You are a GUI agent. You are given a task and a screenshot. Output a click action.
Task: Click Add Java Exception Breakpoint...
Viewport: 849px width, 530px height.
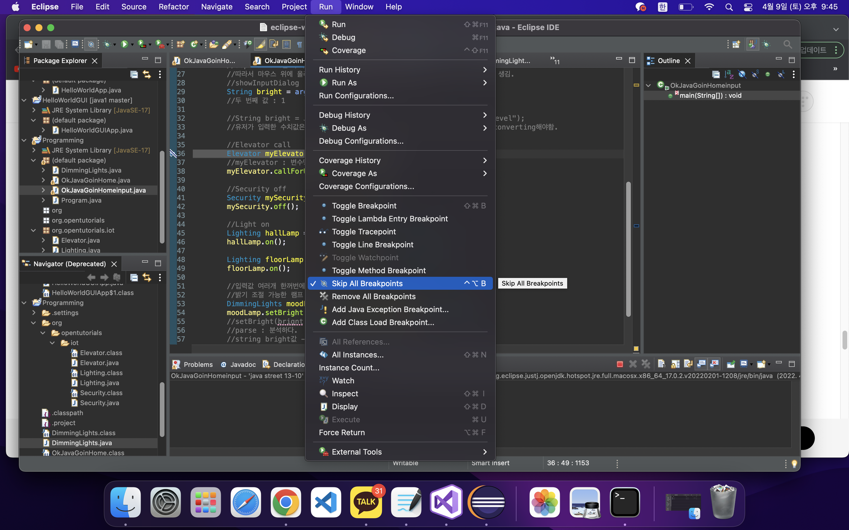(390, 309)
